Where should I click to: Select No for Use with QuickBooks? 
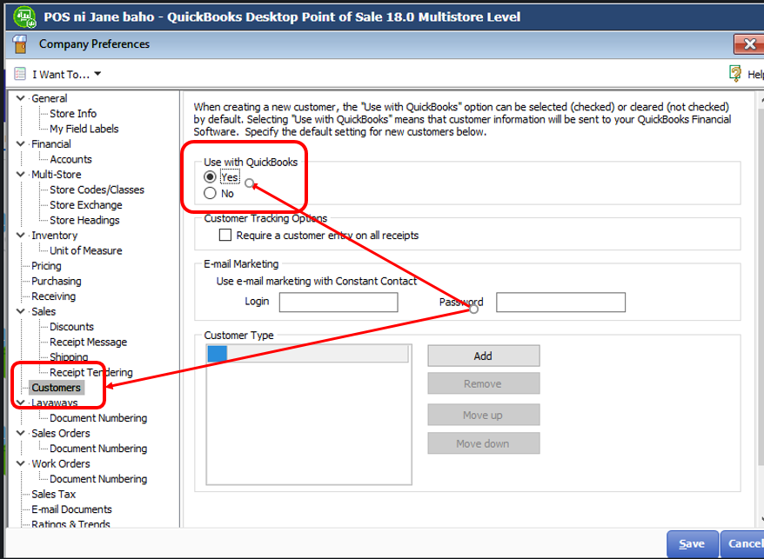click(x=210, y=193)
